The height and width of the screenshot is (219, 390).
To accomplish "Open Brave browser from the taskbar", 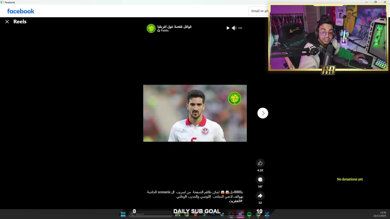I will tap(196, 214).
